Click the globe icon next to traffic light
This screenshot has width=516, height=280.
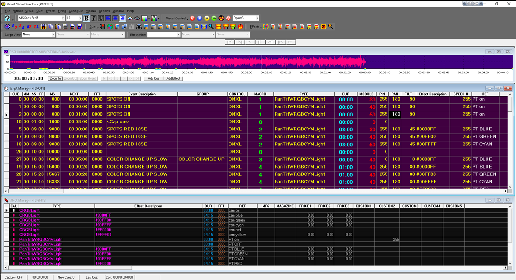click(110, 27)
